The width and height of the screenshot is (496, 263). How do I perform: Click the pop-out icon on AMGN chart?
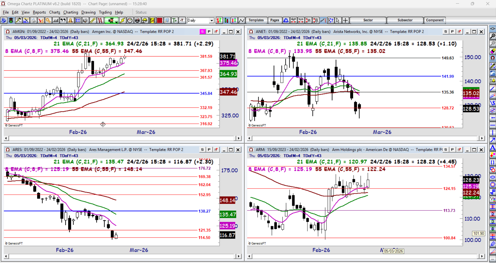point(216,32)
